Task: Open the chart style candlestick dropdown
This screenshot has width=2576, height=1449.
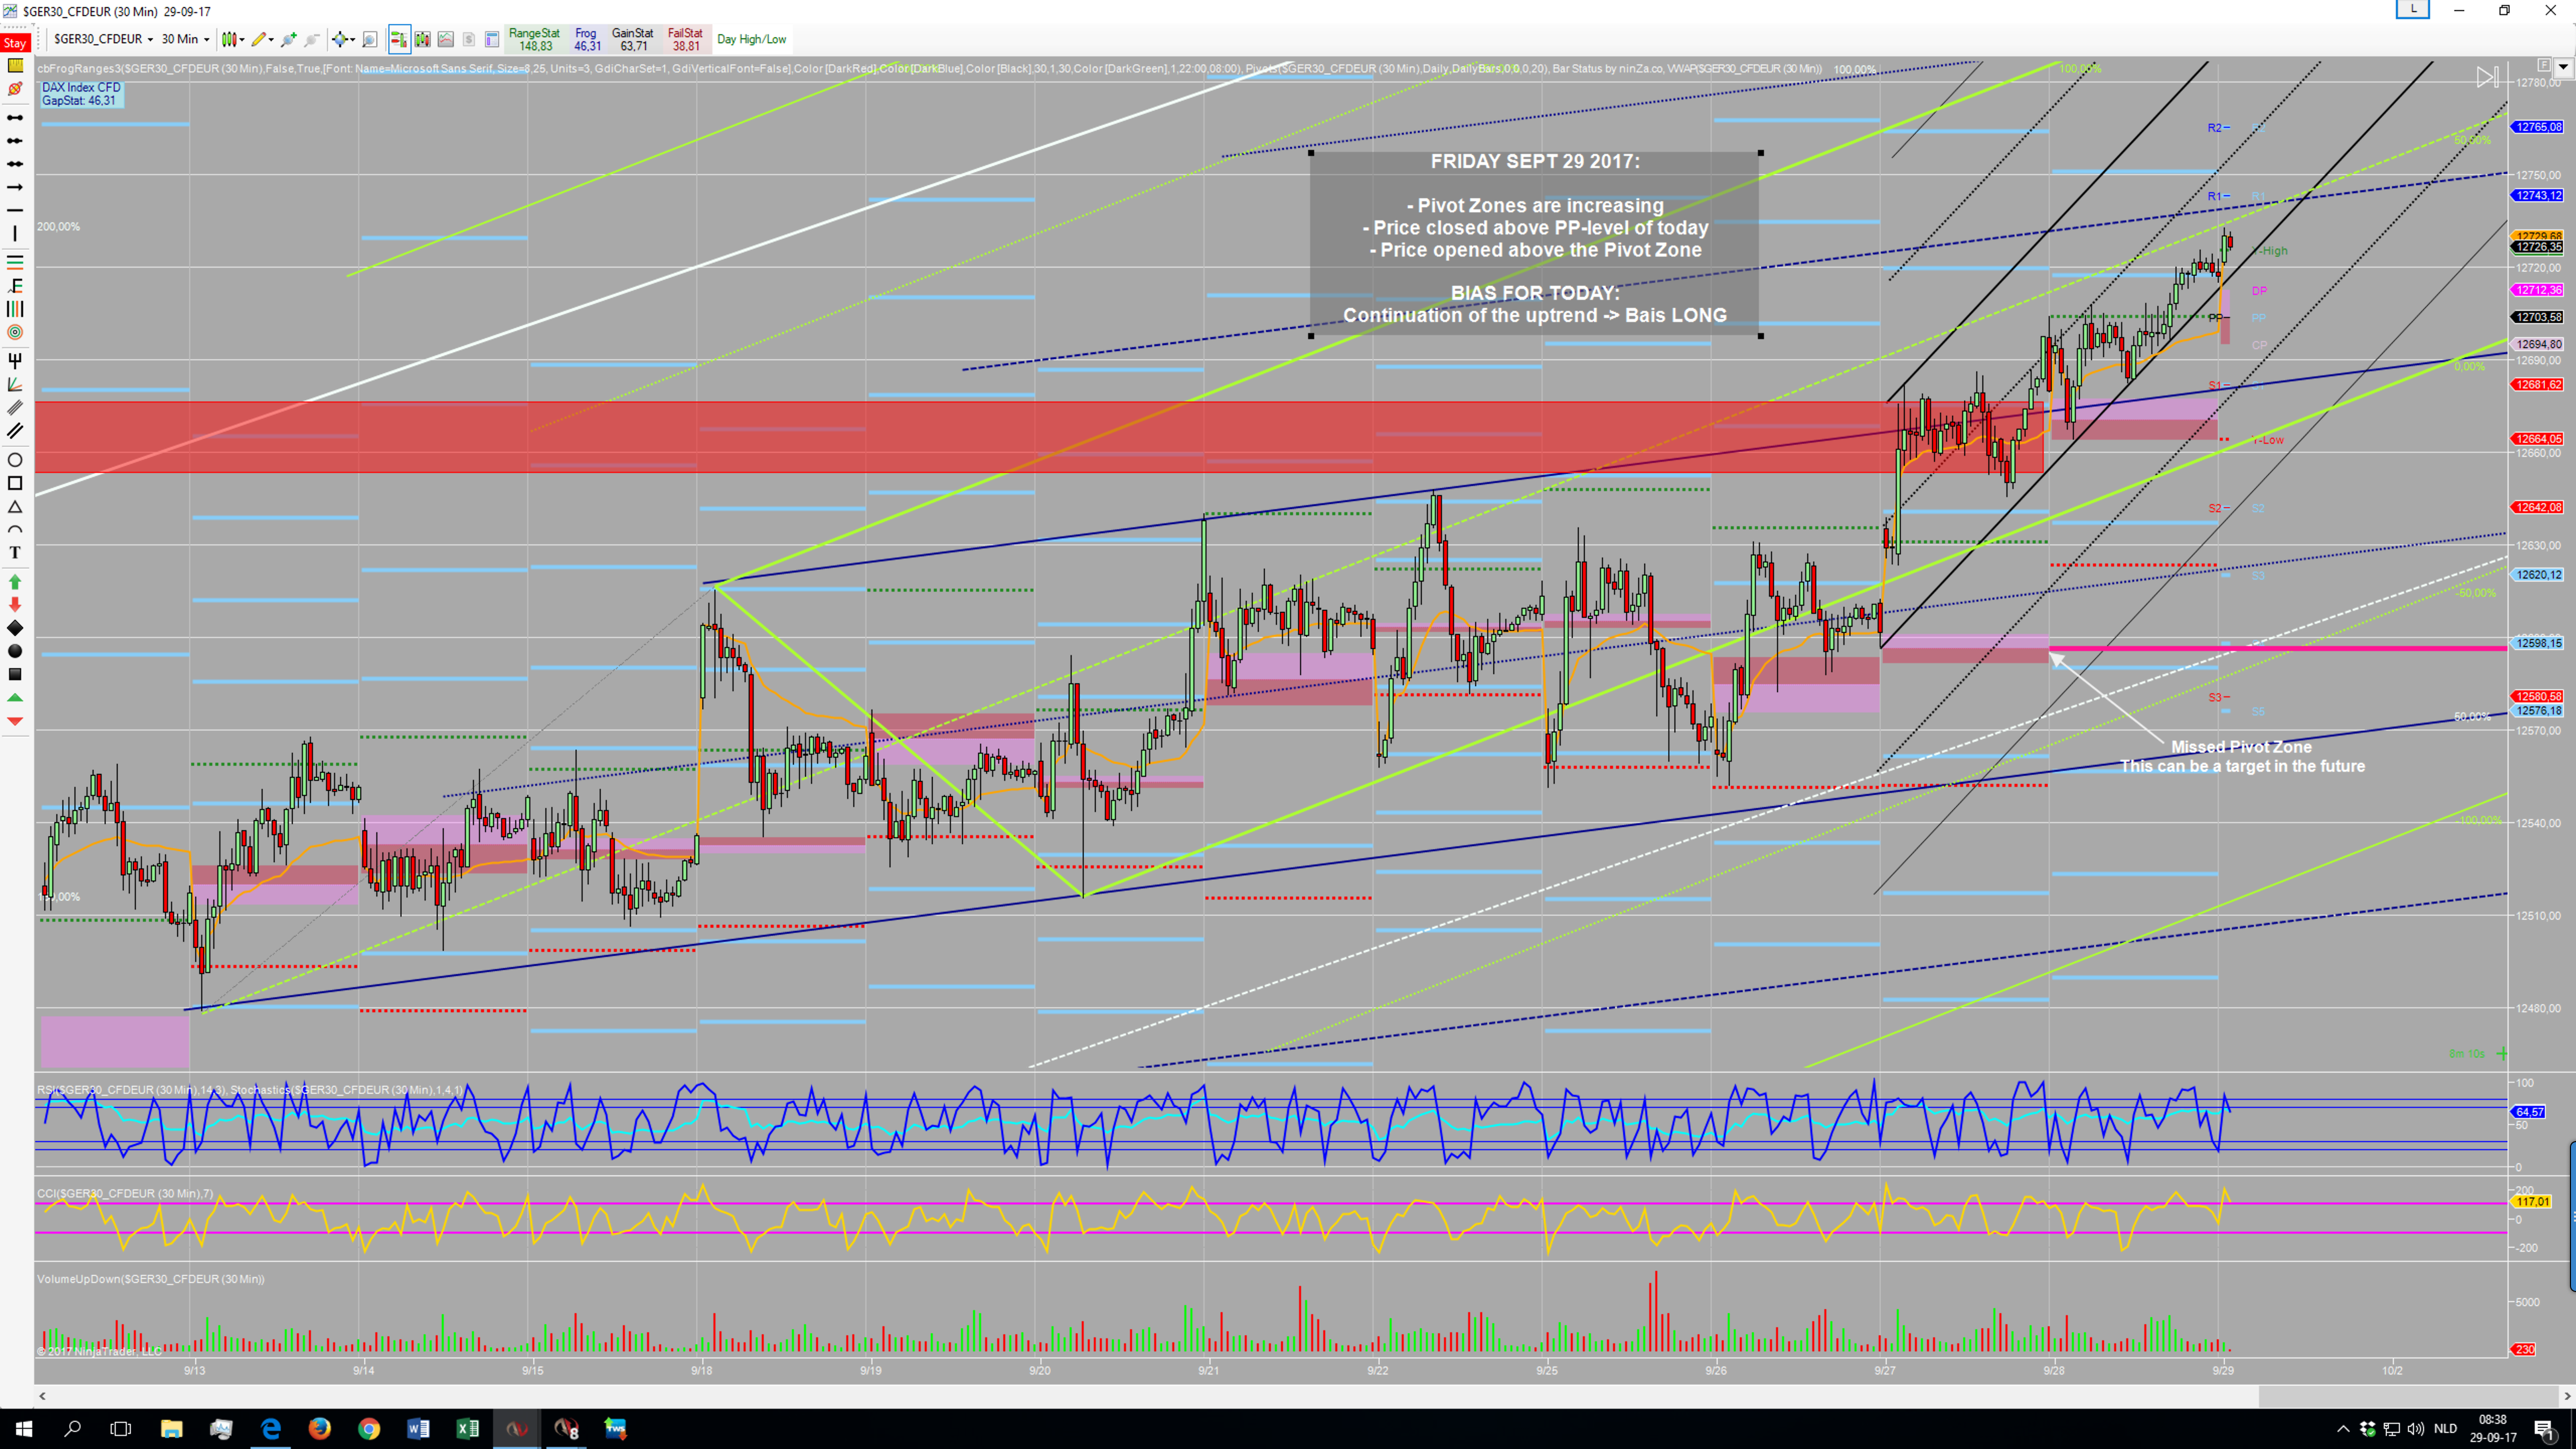Action: pyautogui.click(x=233, y=39)
